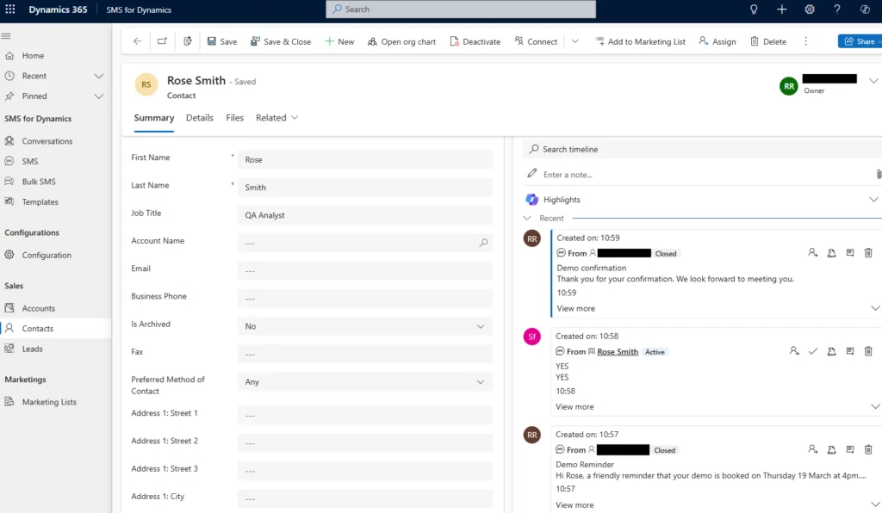Viewport: 882px width, 513px height.
Task: Open the Is Archived dropdown
Action: click(365, 326)
